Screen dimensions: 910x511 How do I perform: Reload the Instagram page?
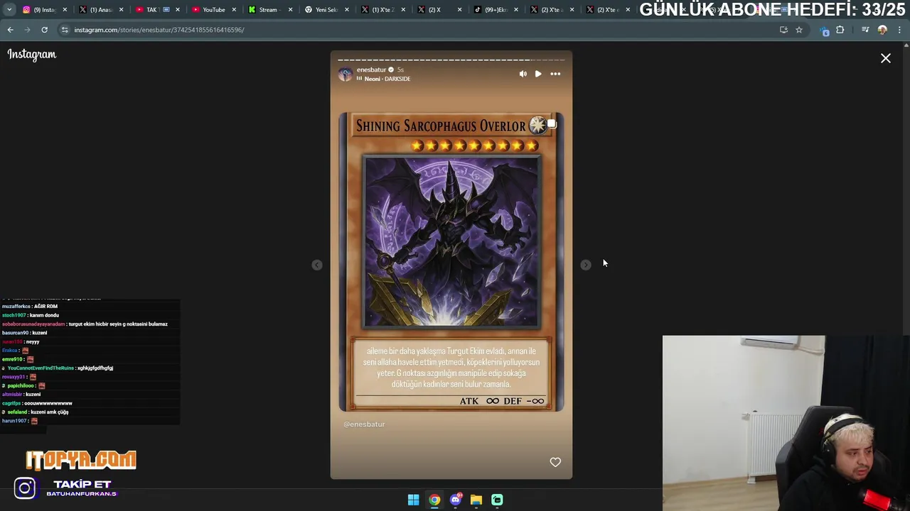pyautogui.click(x=44, y=30)
